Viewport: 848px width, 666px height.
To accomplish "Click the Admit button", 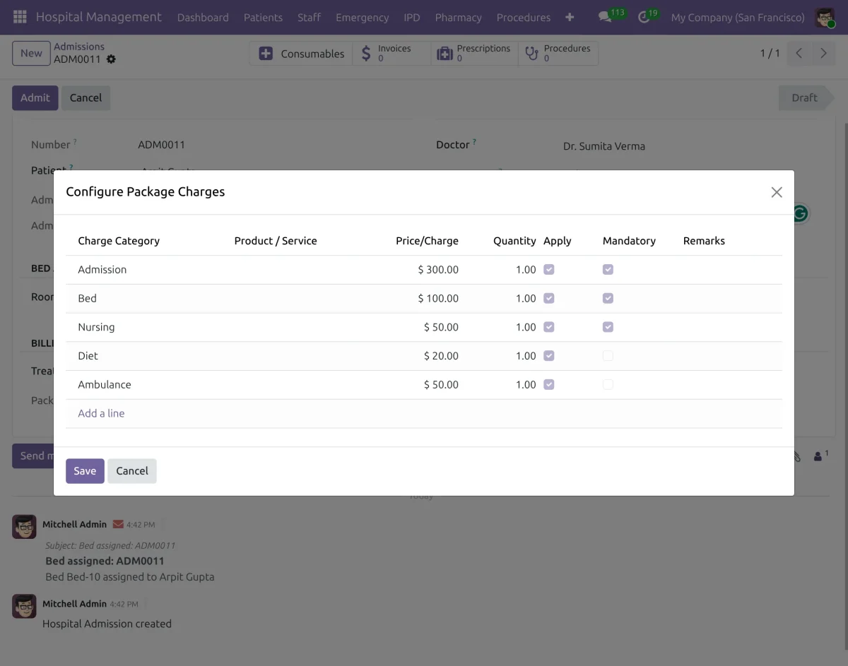I will point(35,98).
